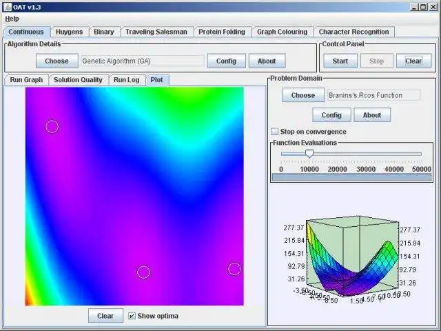Image resolution: width=441 pixels, height=331 pixels.
Task: Click the Function Evaluations slider thumb
Action: coord(309,154)
